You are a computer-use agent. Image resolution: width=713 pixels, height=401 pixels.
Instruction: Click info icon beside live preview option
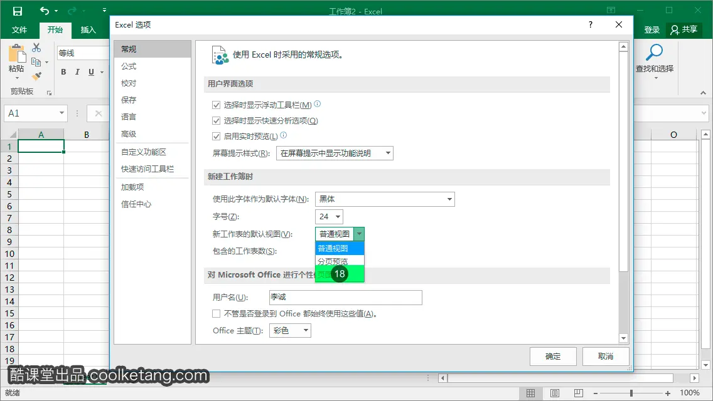coord(283,135)
